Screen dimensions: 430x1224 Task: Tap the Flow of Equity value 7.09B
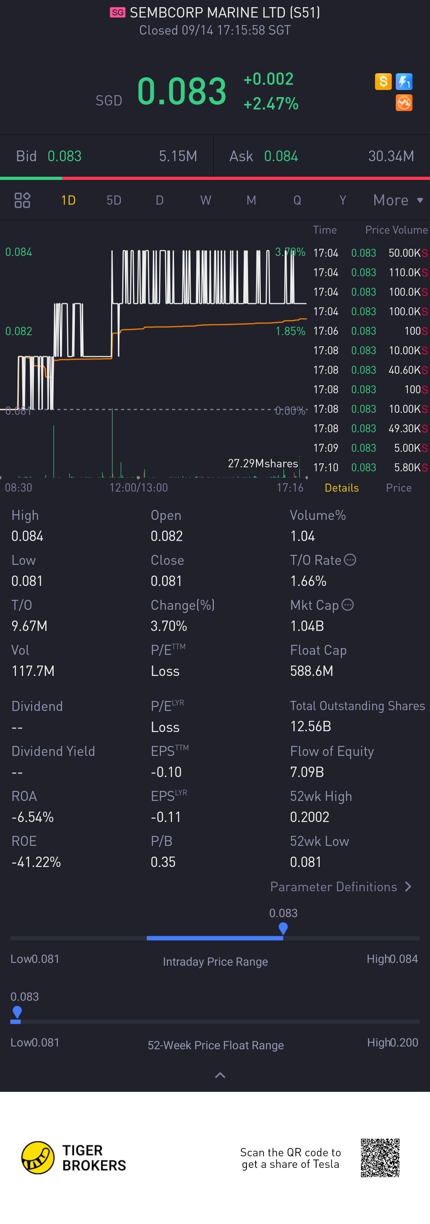[307, 772]
